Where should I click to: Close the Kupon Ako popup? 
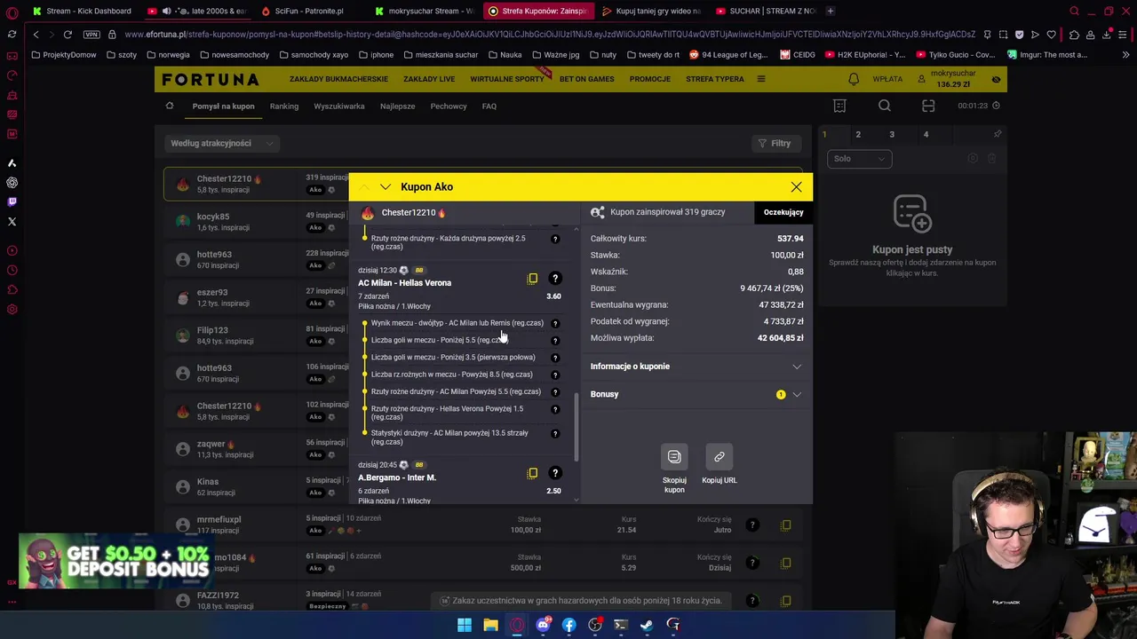click(796, 187)
